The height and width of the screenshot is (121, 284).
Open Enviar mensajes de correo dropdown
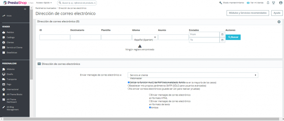(193, 75)
